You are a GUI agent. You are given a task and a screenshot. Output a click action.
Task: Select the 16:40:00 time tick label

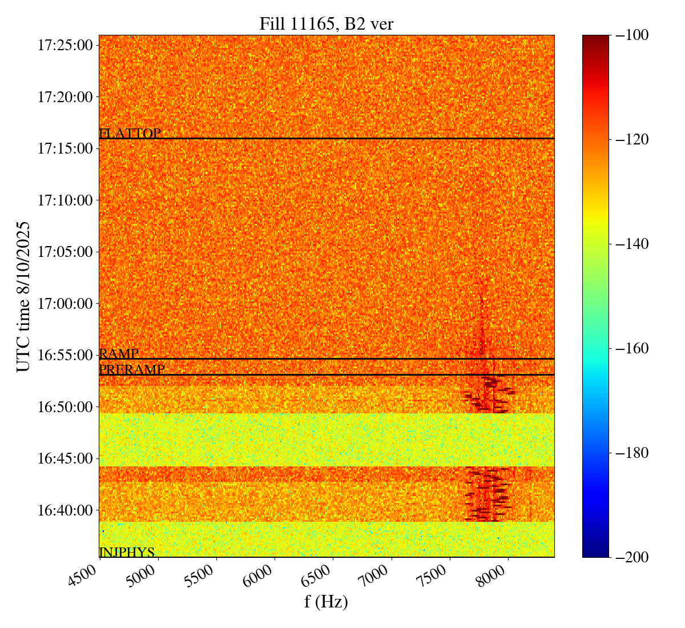[x=65, y=510]
